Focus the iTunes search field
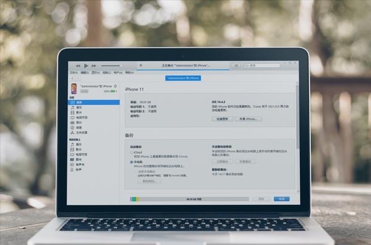The height and width of the screenshot is (245, 371). pyautogui.click(x=262, y=65)
